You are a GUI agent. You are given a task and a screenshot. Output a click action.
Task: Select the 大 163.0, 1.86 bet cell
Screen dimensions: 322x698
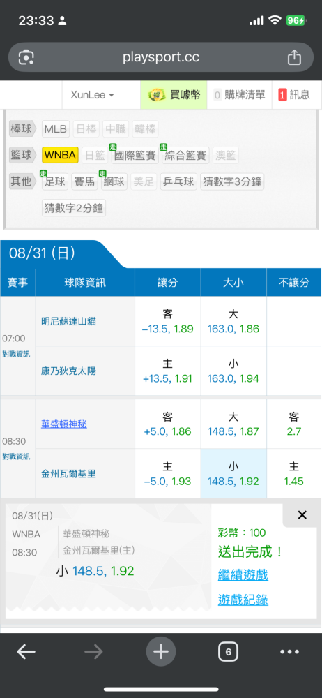[233, 321]
